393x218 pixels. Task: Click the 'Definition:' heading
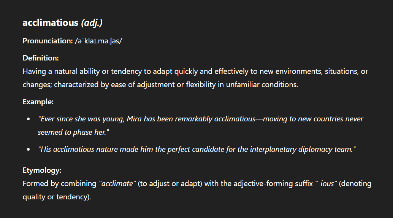coord(41,58)
